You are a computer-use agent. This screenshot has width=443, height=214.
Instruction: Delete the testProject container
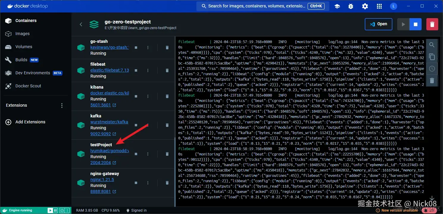167,154
